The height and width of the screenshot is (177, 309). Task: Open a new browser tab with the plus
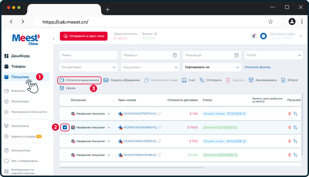(108, 9)
